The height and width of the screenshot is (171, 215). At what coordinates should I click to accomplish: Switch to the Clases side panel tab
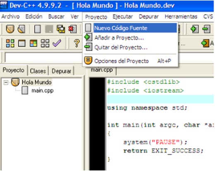[x=38, y=71]
